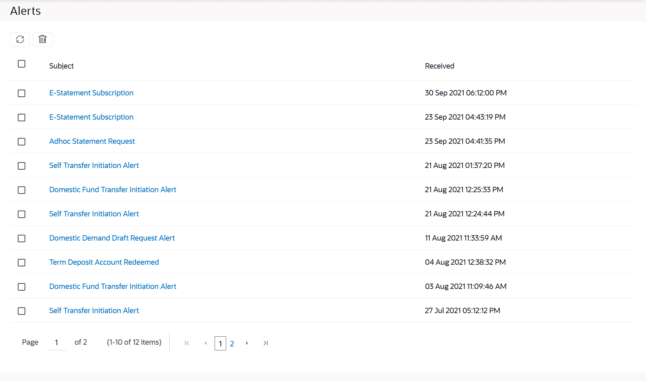Select checkbox for Term Deposit Account Redeemed
646x381 pixels.
22,263
